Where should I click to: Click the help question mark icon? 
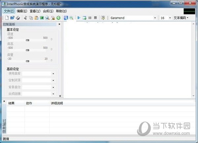[x=103, y=18]
